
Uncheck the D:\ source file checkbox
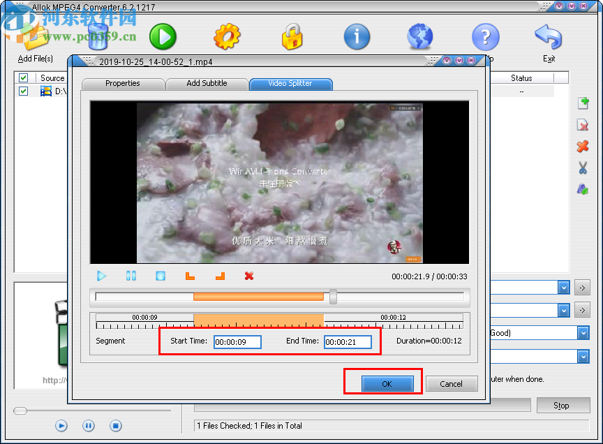tap(23, 91)
